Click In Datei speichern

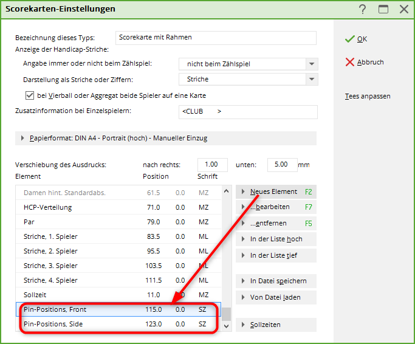coord(276,281)
